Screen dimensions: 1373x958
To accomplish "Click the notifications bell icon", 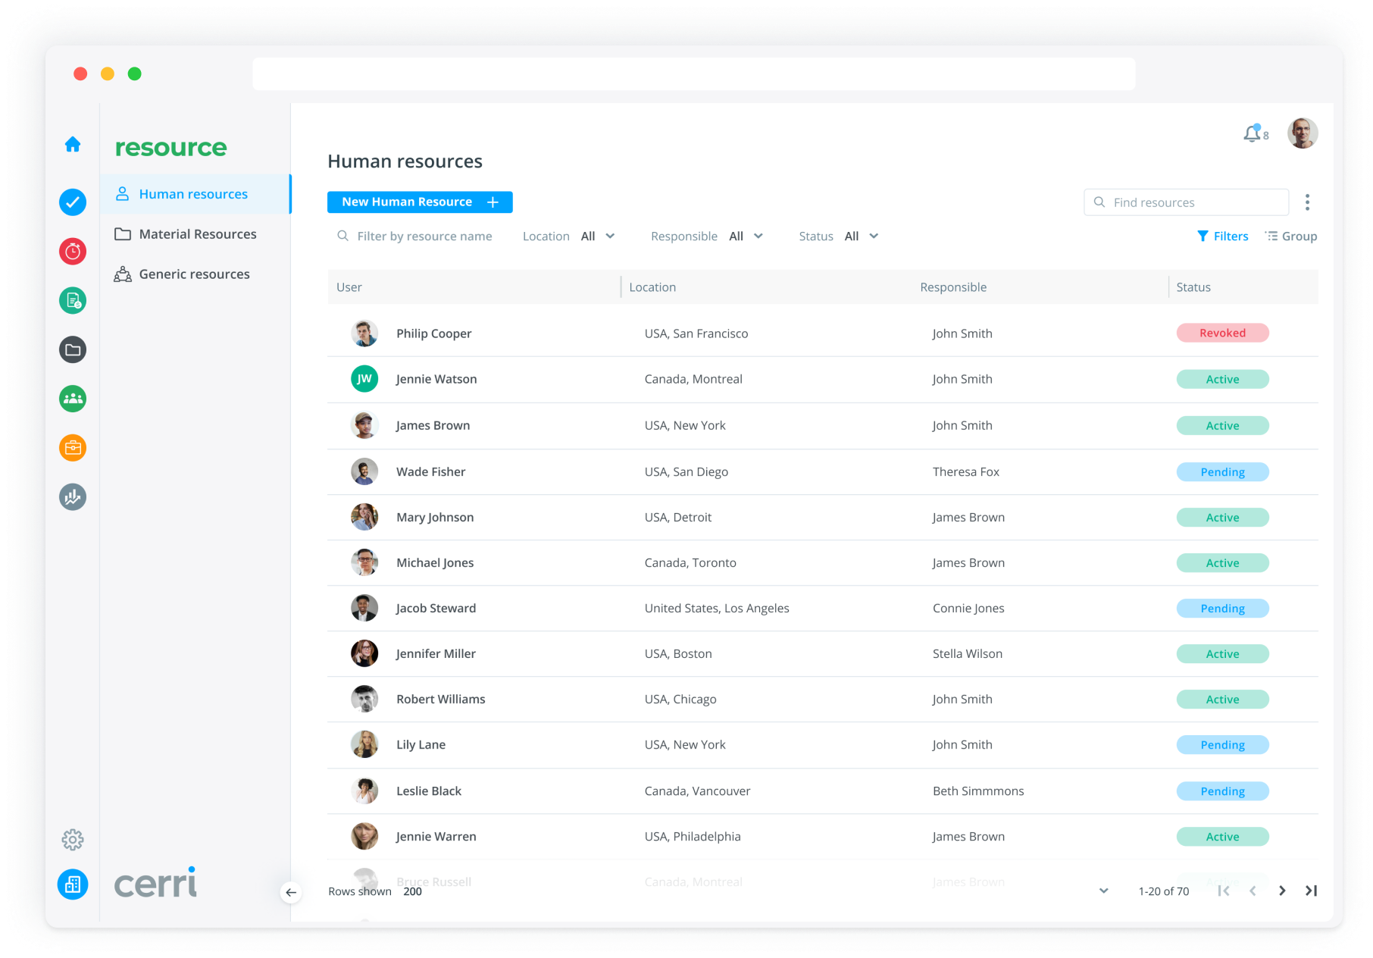I will coord(1253,134).
